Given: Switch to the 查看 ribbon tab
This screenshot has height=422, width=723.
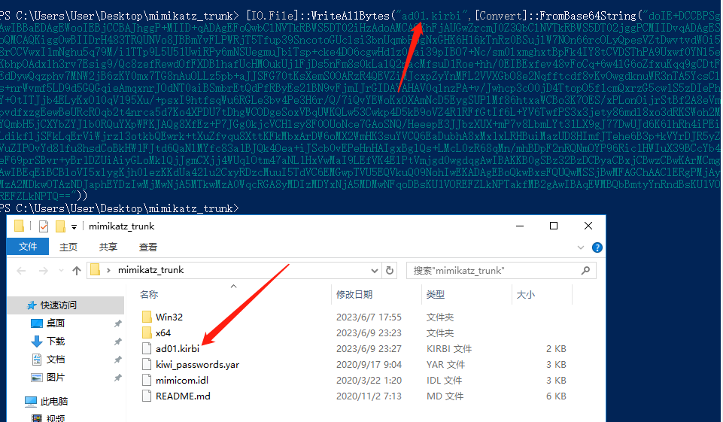Looking at the screenshot, I should point(148,247).
